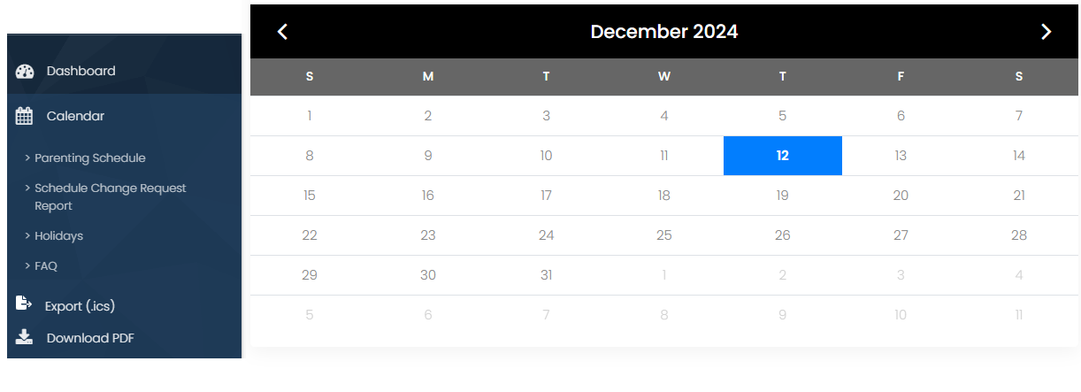Click the Dashboard gauge icon
This screenshot has height=392, width=1081.
(x=25, y=72)
